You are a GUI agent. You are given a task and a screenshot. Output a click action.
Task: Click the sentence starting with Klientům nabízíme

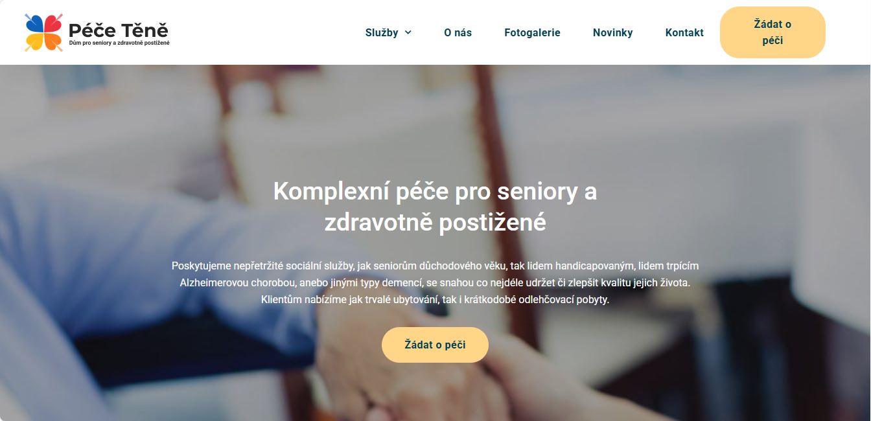click(x=435, y=300)
